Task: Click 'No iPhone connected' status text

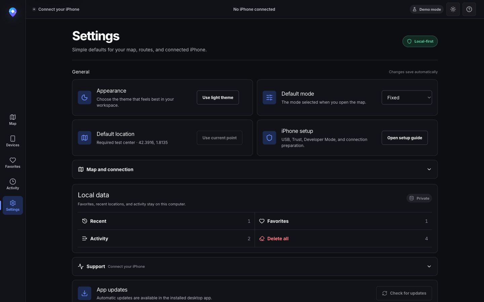Action: [x=254, y=9]
